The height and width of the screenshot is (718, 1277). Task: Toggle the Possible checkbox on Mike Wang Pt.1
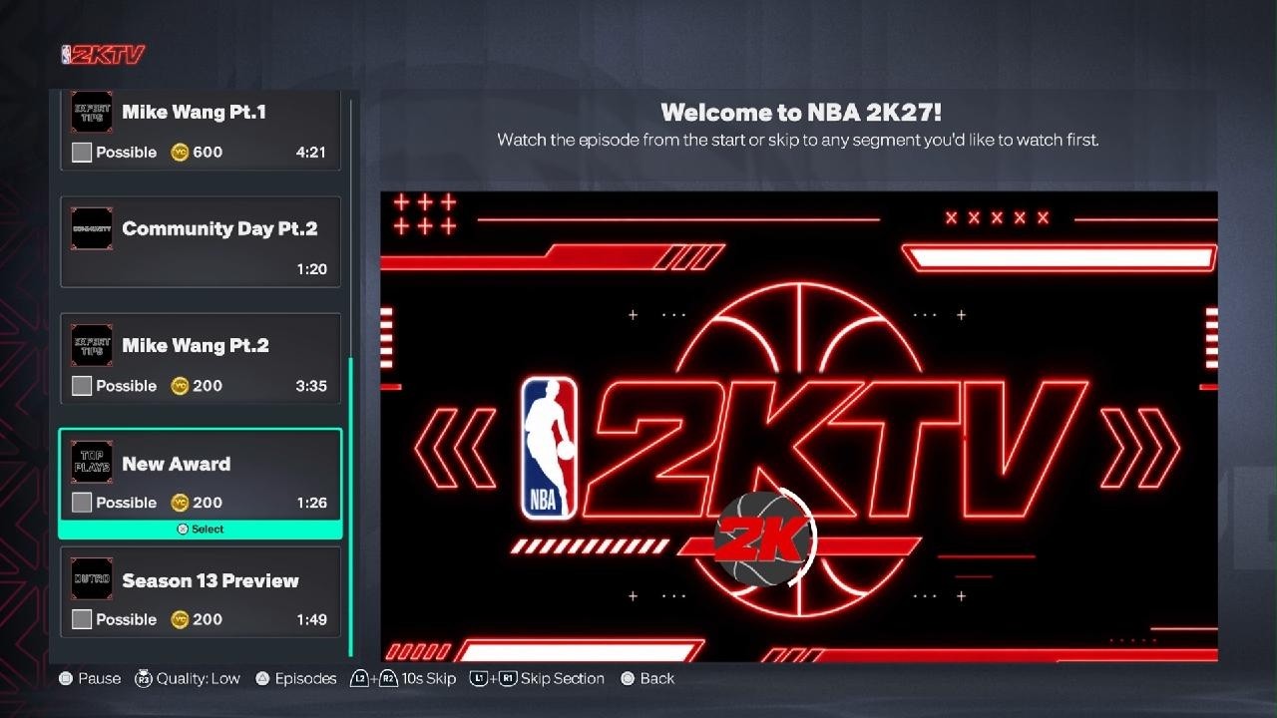pyautogui.click(x=82, y=153)
